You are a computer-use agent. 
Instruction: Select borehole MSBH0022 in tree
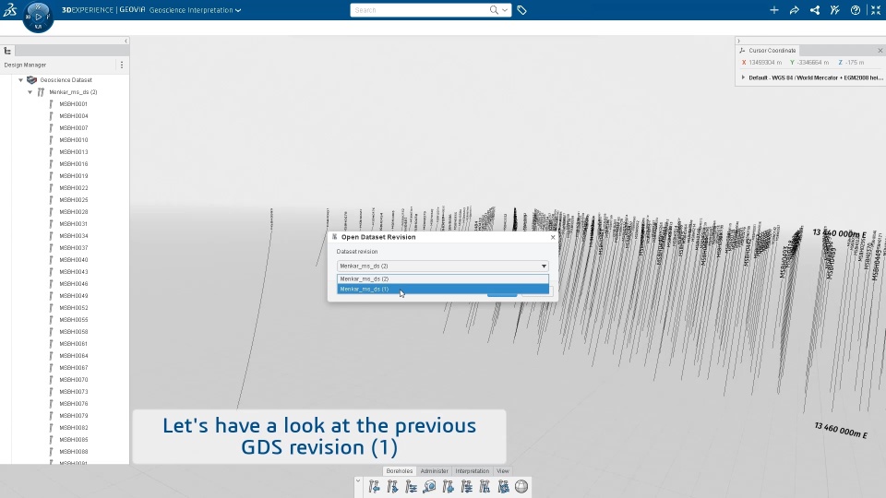click(x=74, y=188)
